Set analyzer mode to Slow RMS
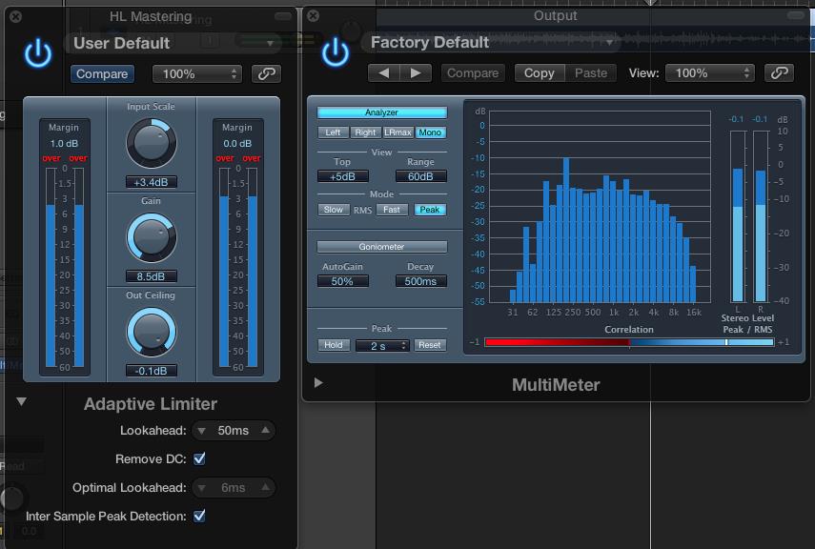 tap(334, 210)
